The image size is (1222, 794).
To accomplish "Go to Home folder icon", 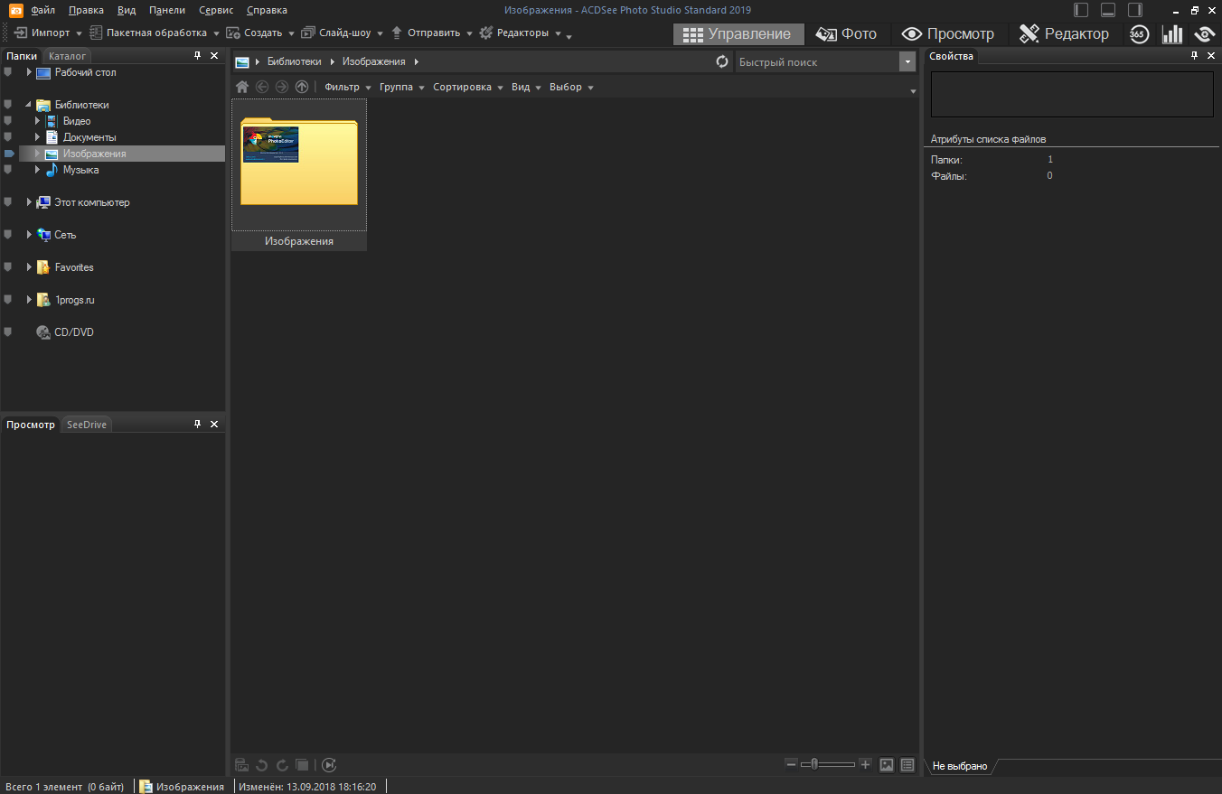I will pos(242,87).
